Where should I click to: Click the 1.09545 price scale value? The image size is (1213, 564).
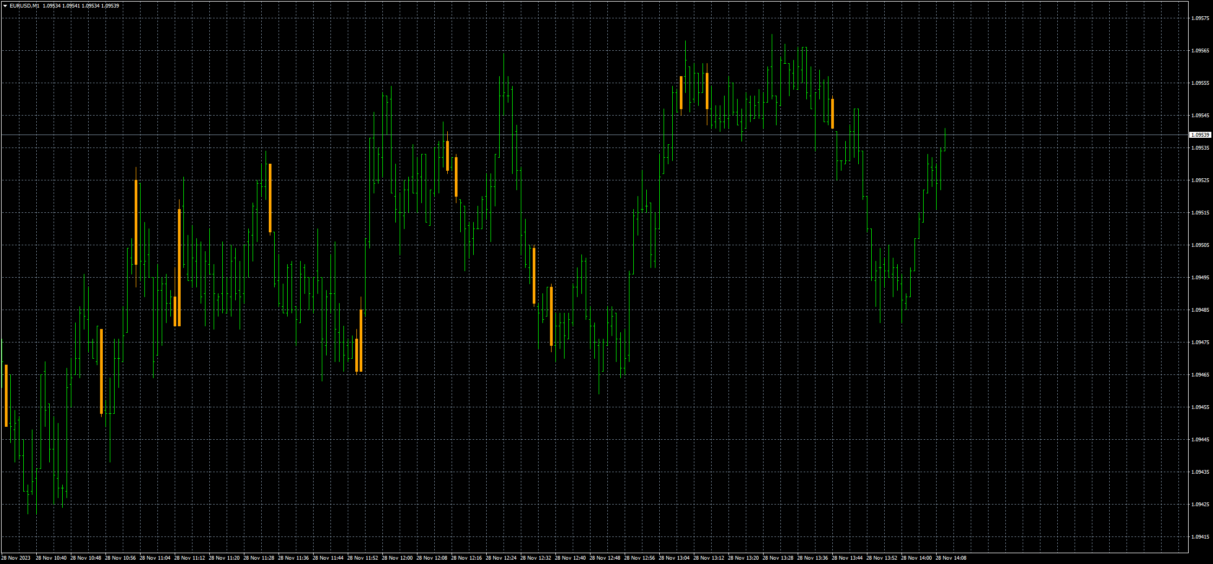(x=1201, y=116)
